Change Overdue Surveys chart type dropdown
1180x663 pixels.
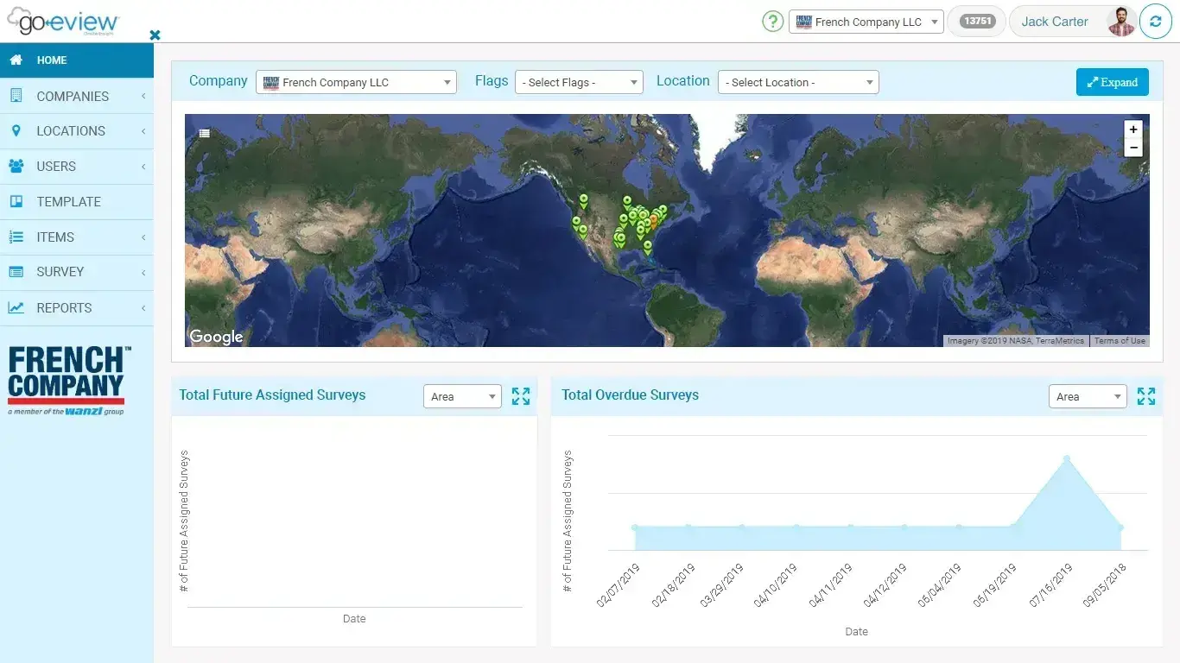(x=1088, y=396)
